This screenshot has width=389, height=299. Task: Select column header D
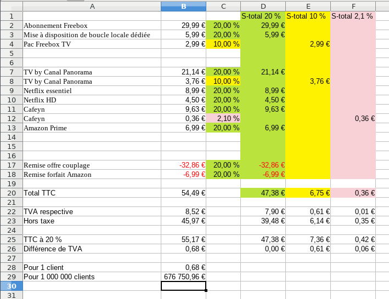263,7
